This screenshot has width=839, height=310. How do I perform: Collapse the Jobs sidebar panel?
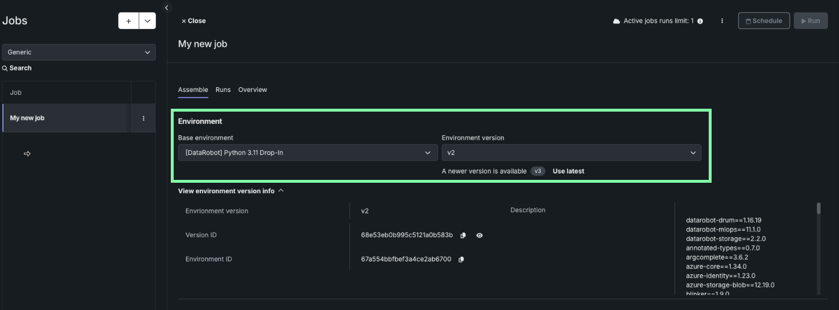click(167, 8)
